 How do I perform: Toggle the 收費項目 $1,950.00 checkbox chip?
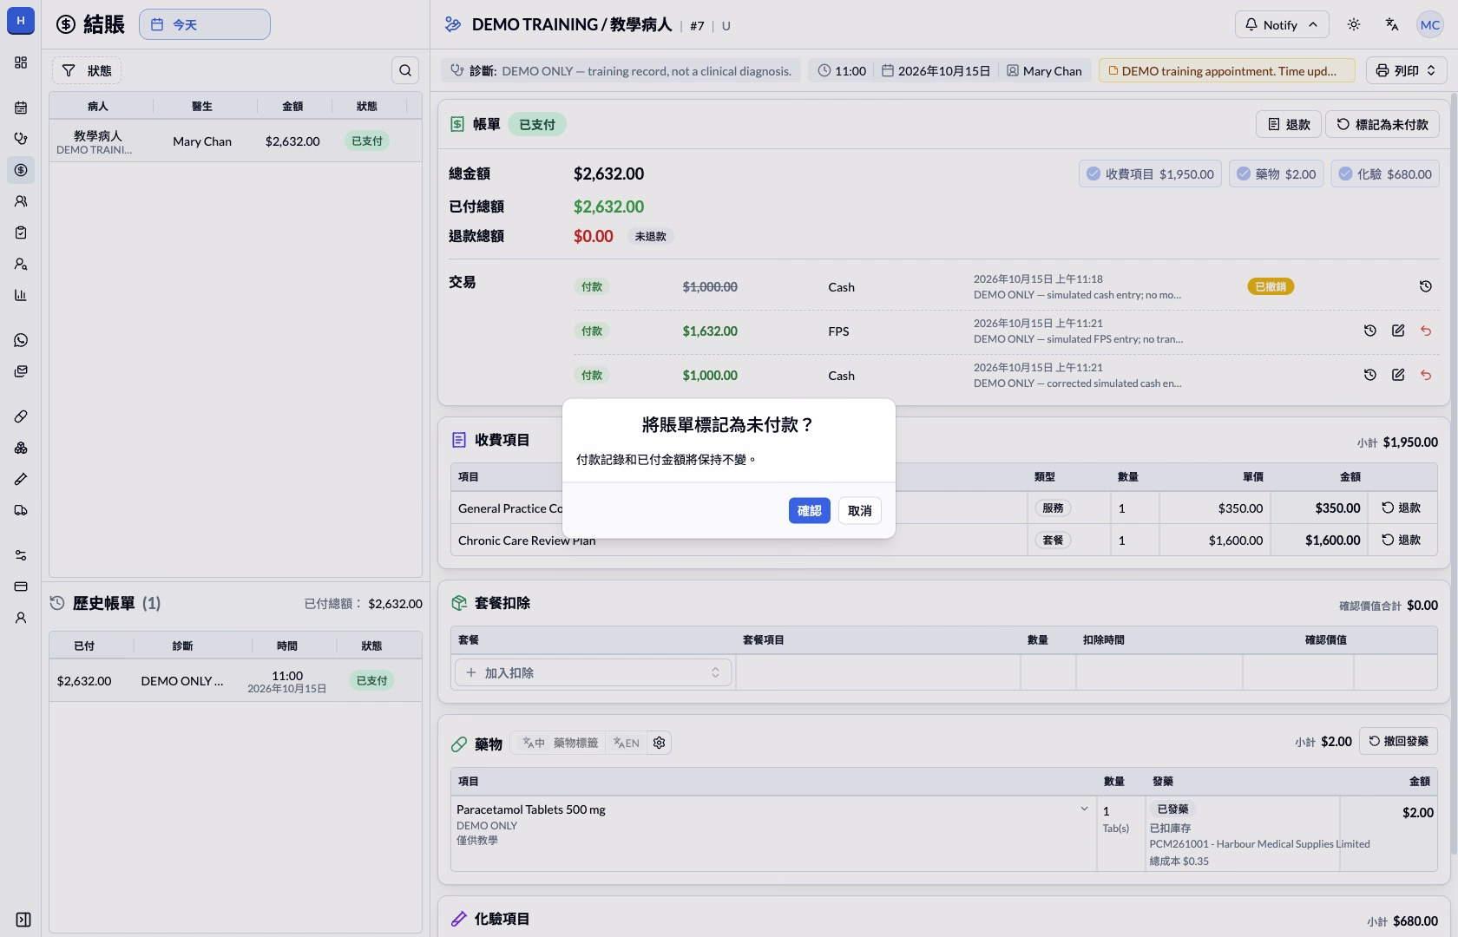1150,174
